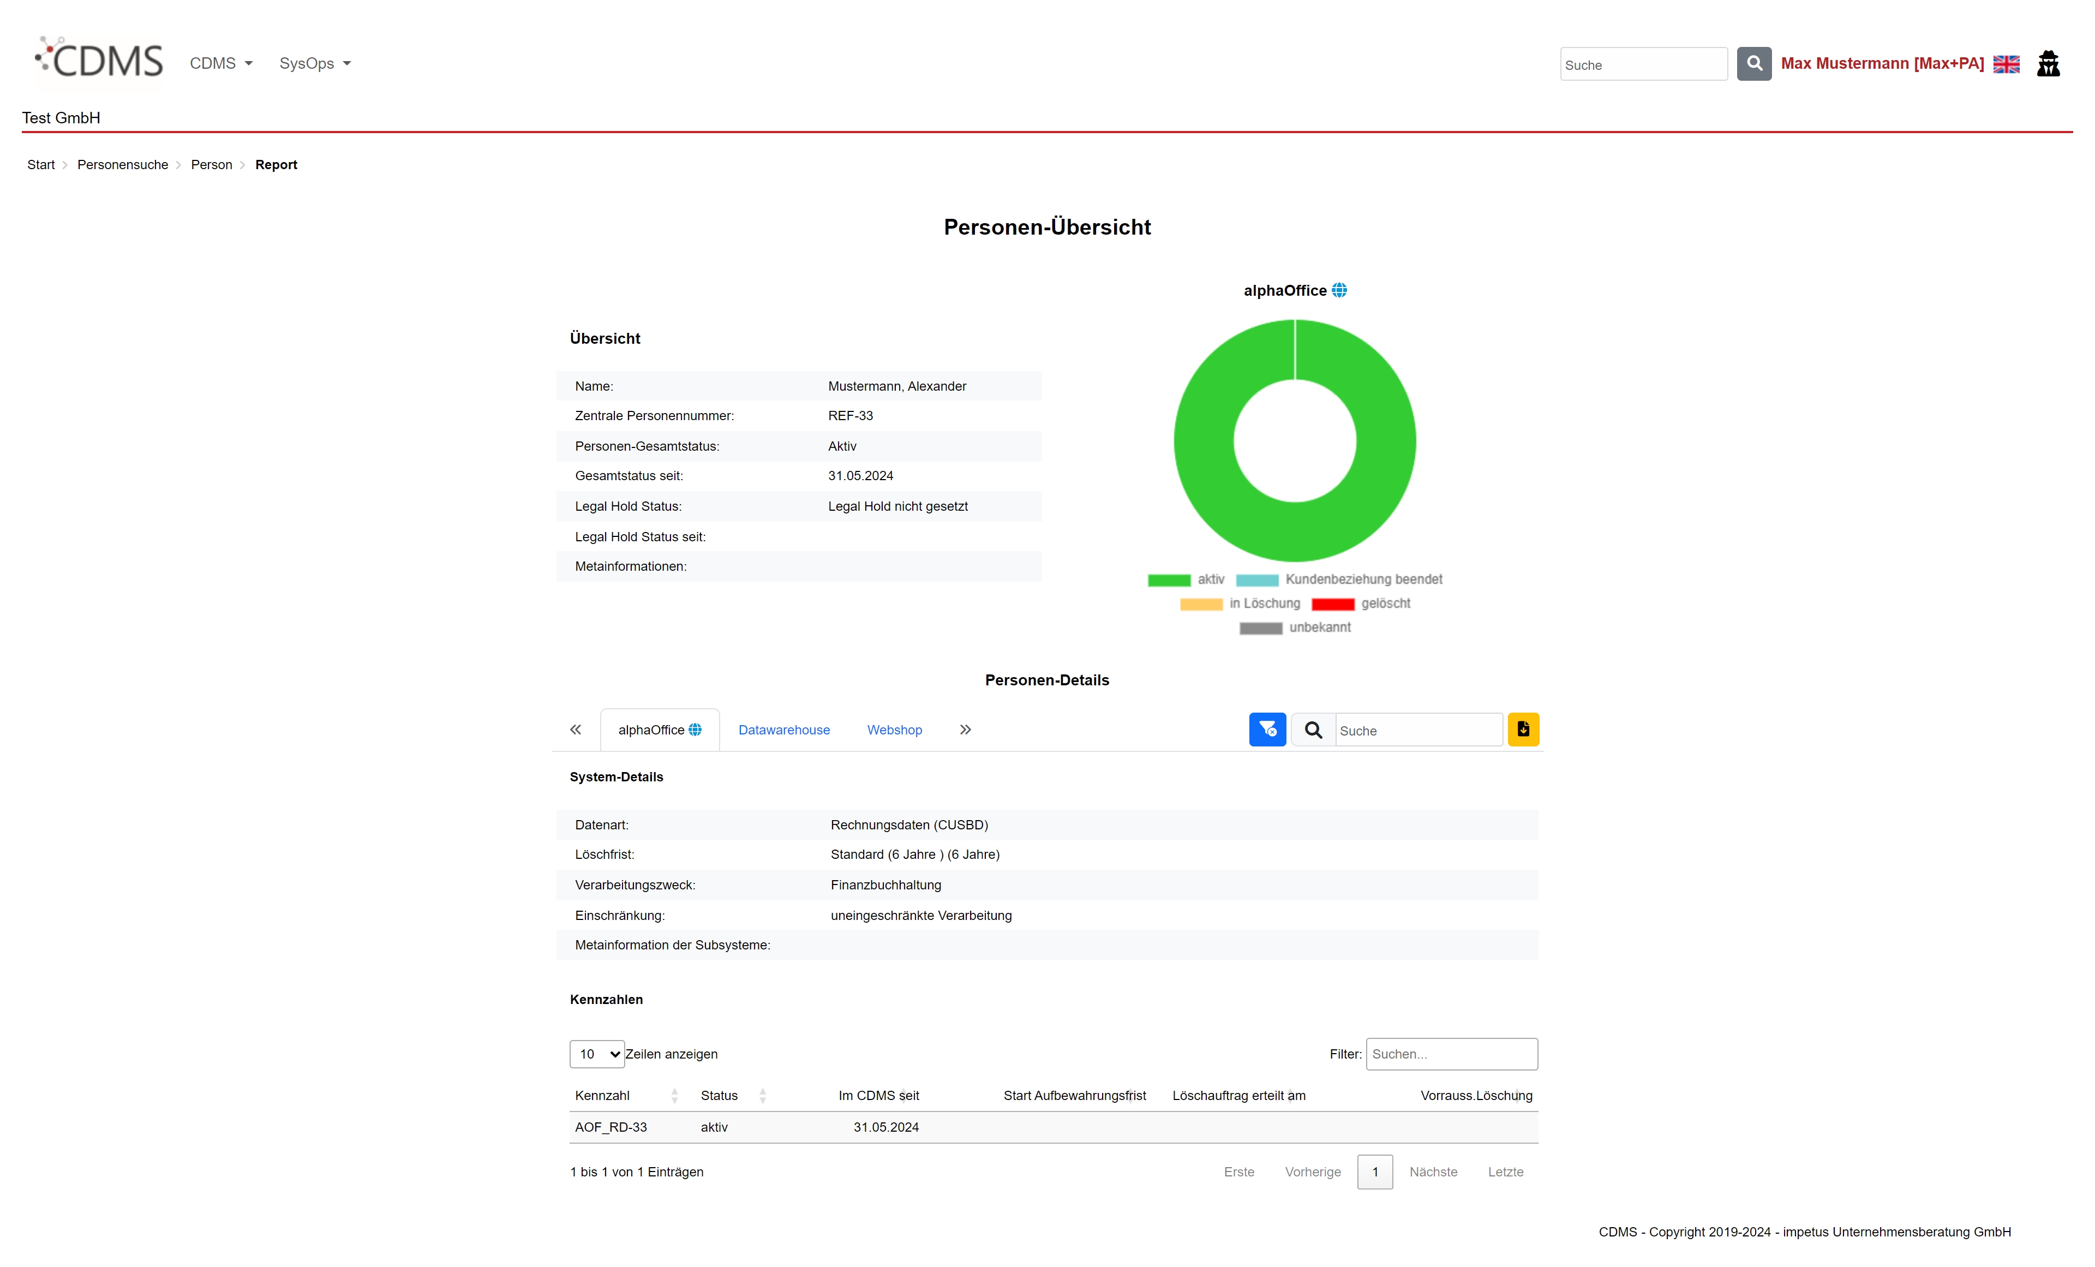This screenshot has height=1267, width=2095.
Task: Click the yellow download export button
Action: (1523, 730)
